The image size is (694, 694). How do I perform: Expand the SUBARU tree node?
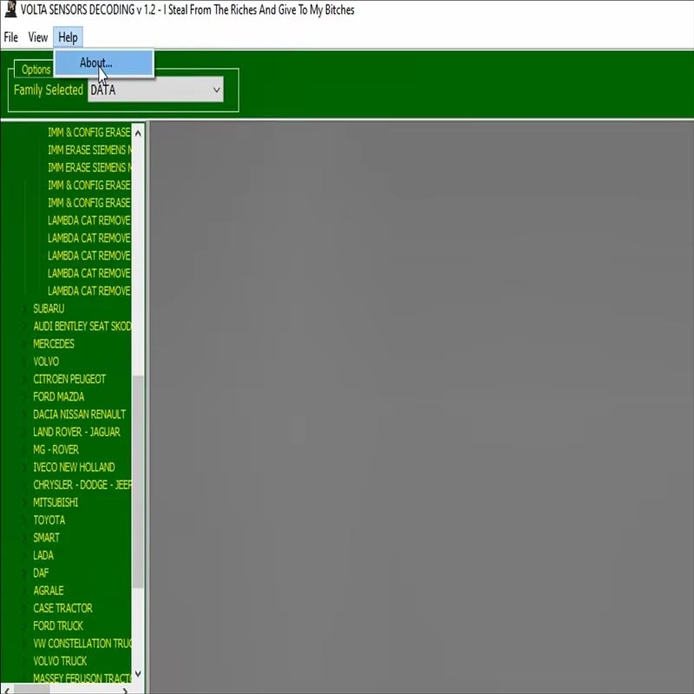tap(25, 309)
